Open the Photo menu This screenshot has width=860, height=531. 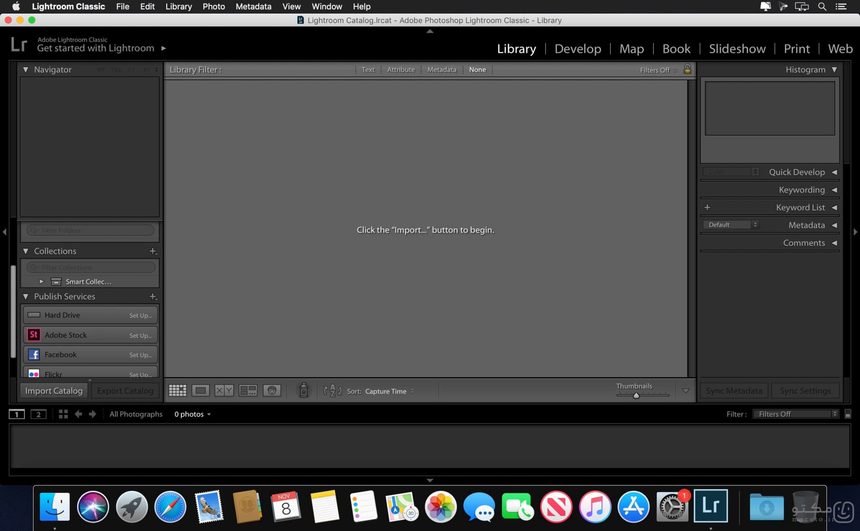214,7
